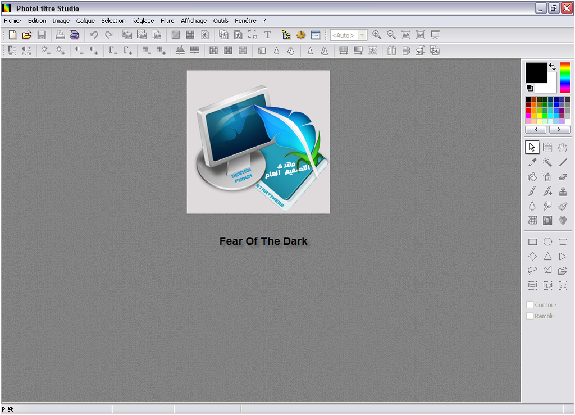575x415 pixels.
Task: Choose the Eraser tool
Action: click(563, 177)
